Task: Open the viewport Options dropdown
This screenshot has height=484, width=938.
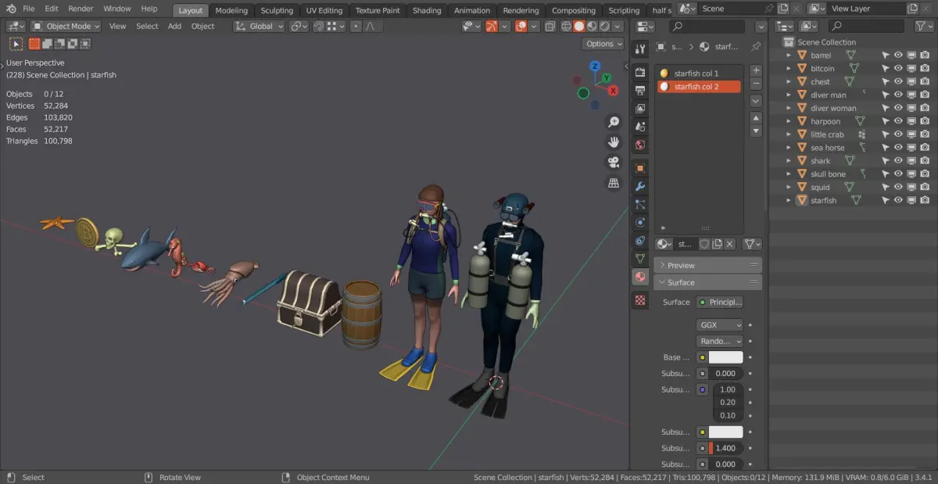Action: [603, 44]
